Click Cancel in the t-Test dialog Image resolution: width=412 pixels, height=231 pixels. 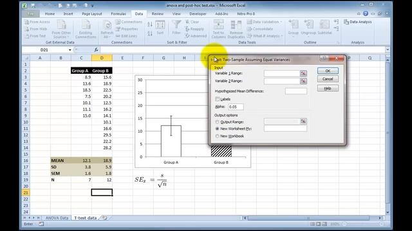[x=328, y=79]
